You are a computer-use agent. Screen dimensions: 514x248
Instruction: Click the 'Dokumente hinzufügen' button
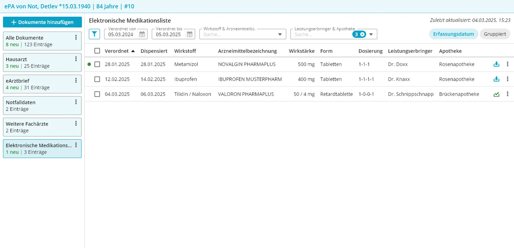pyautogui.click(x=42, y=22)
